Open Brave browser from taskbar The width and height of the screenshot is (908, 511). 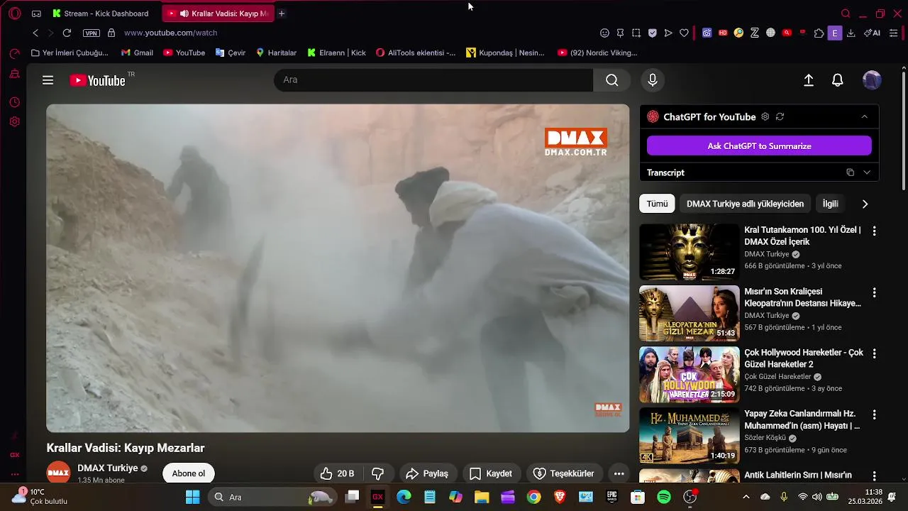coord(560,497)
